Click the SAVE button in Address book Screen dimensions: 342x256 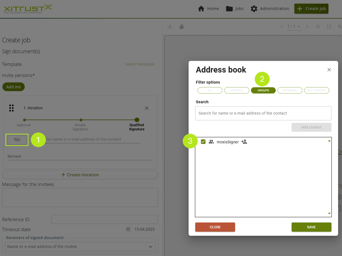[x=311, y=227]
